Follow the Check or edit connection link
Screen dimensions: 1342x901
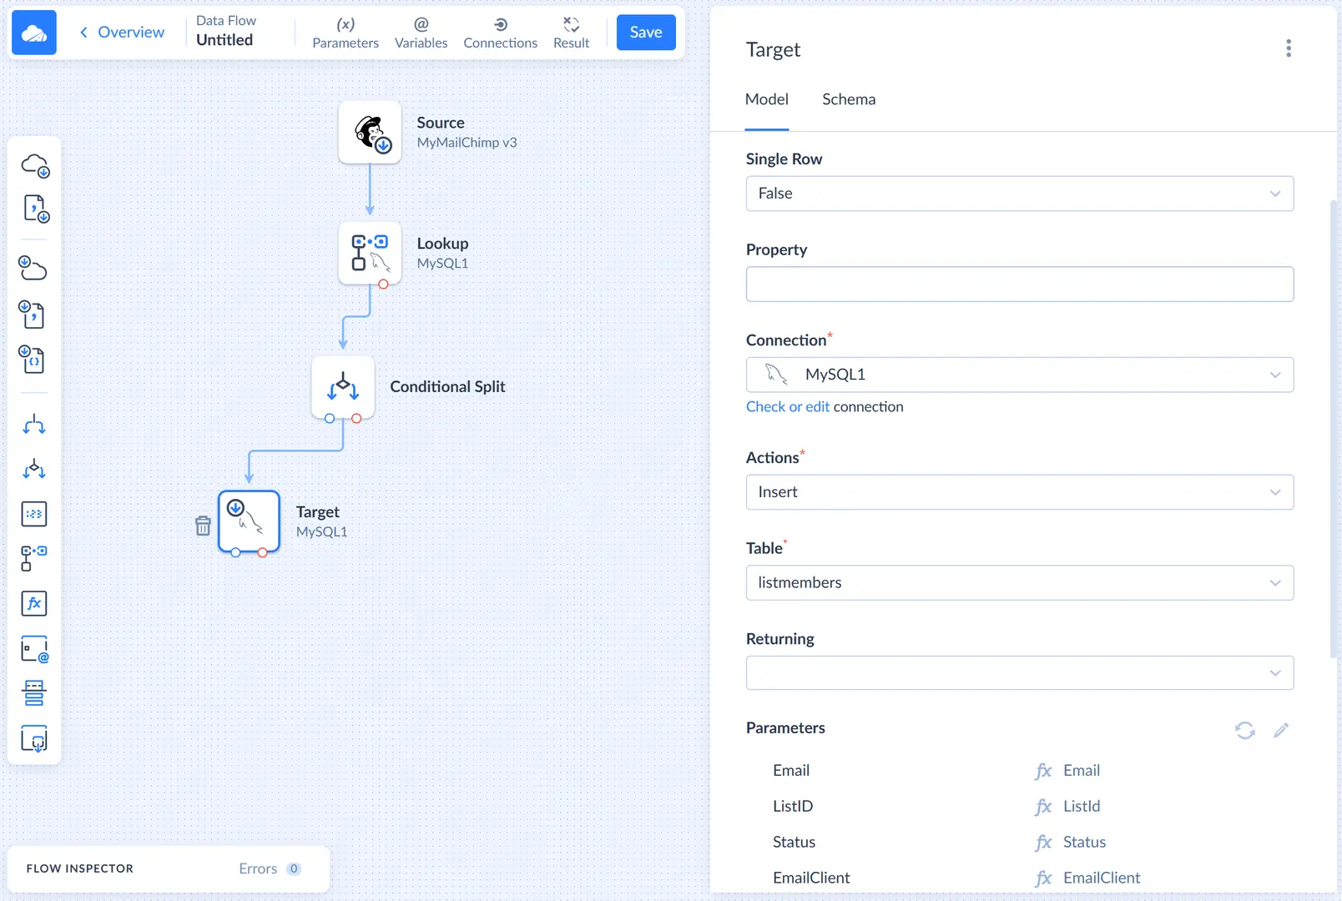tap(788, 407)
